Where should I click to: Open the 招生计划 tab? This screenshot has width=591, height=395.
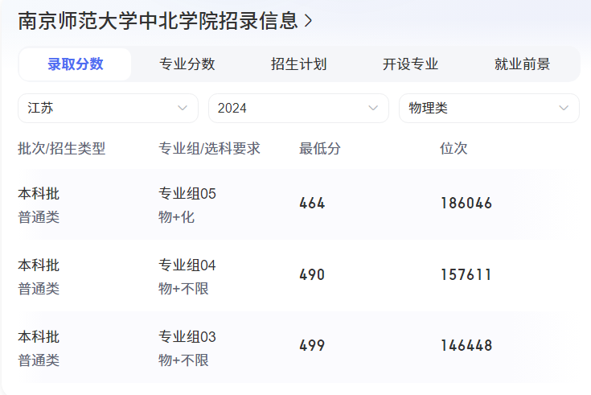(298, 64)
